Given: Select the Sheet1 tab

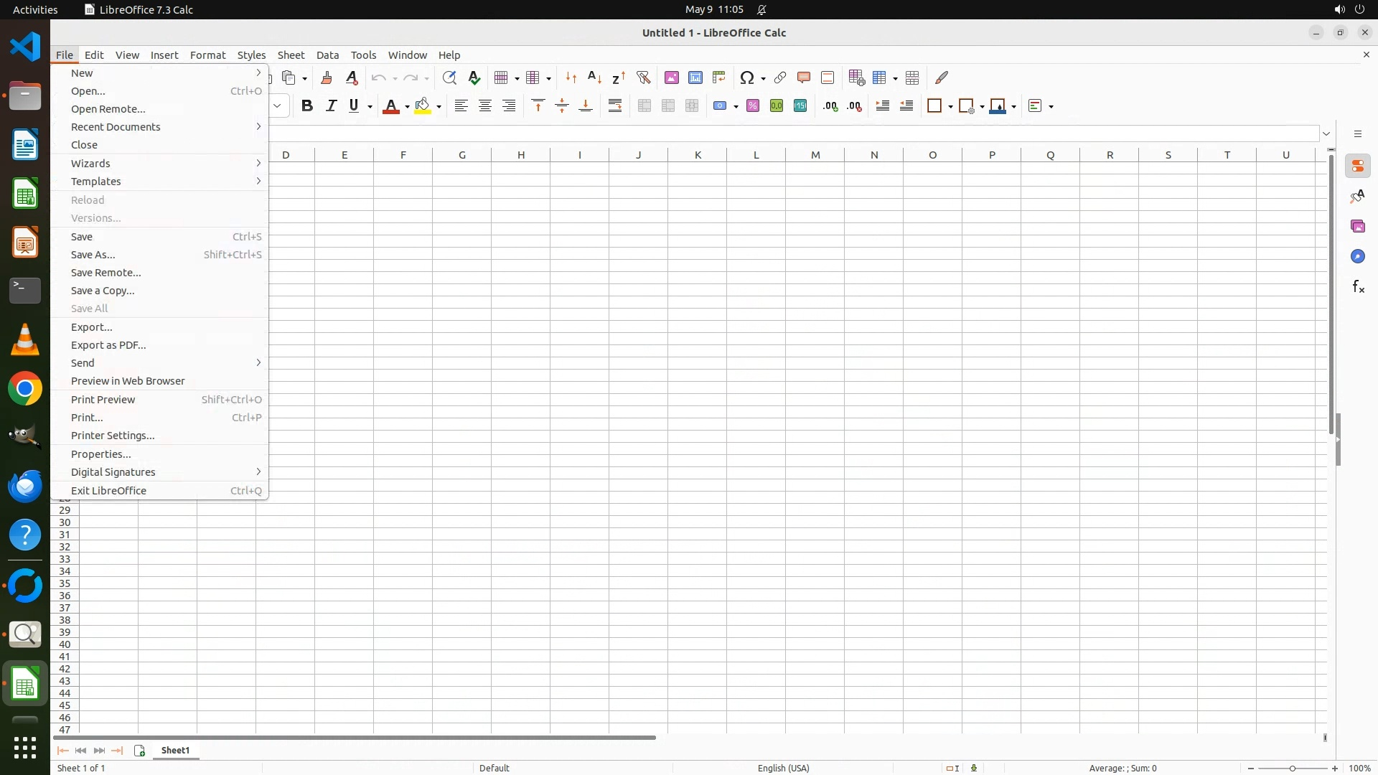Looking at the screenshot, I should click(176, 751).
